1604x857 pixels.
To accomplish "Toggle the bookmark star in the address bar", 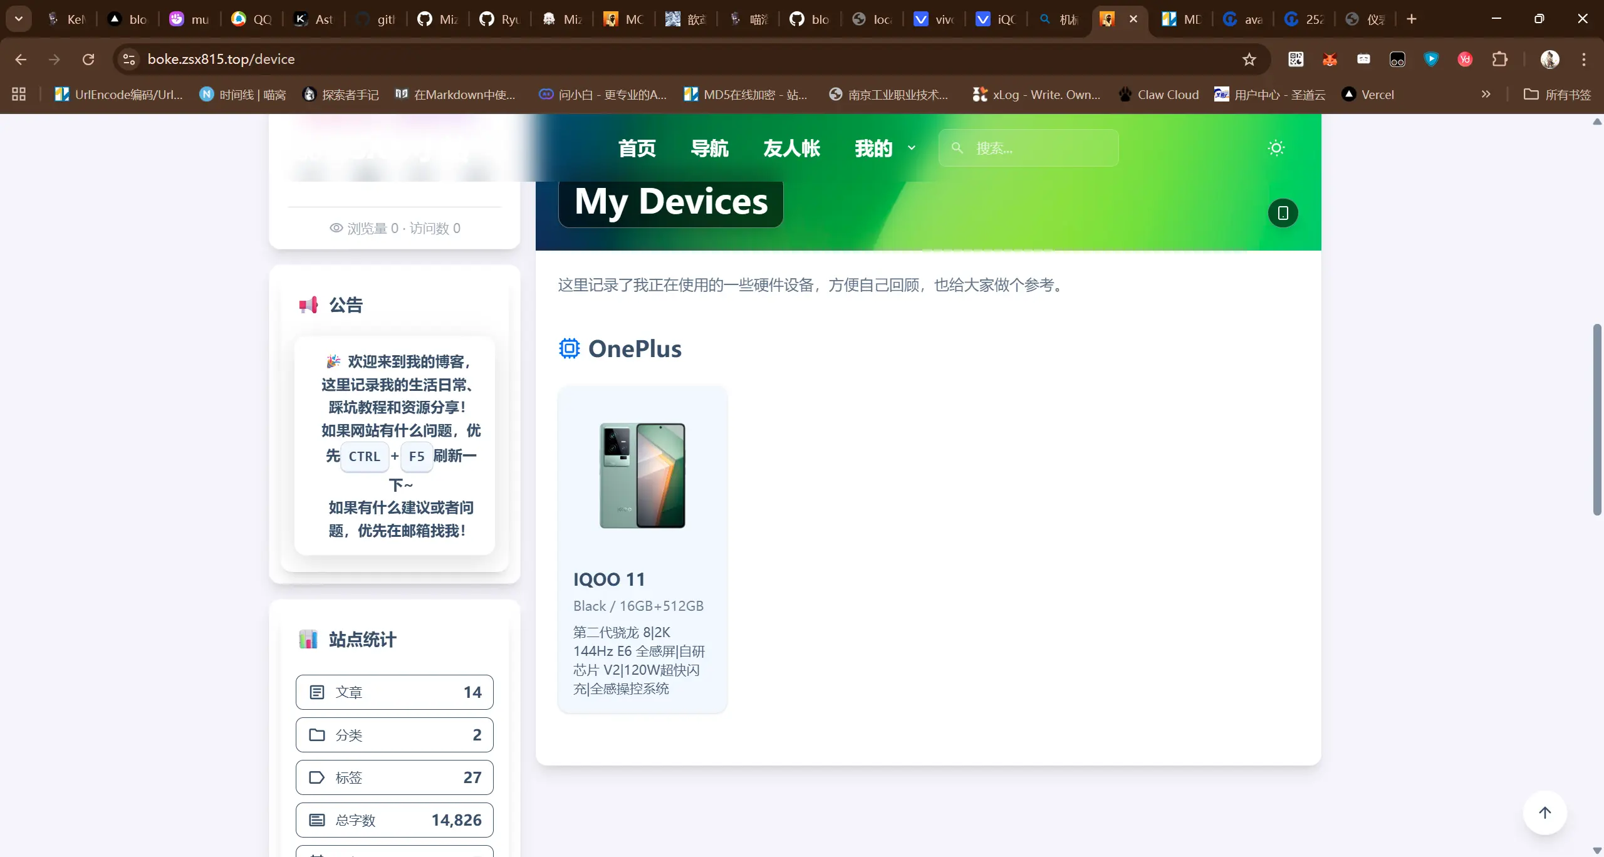I will 1249,59.
